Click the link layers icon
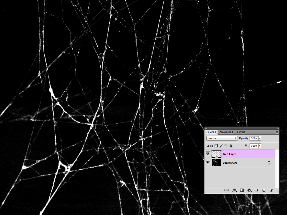 (x=227, y=190)
